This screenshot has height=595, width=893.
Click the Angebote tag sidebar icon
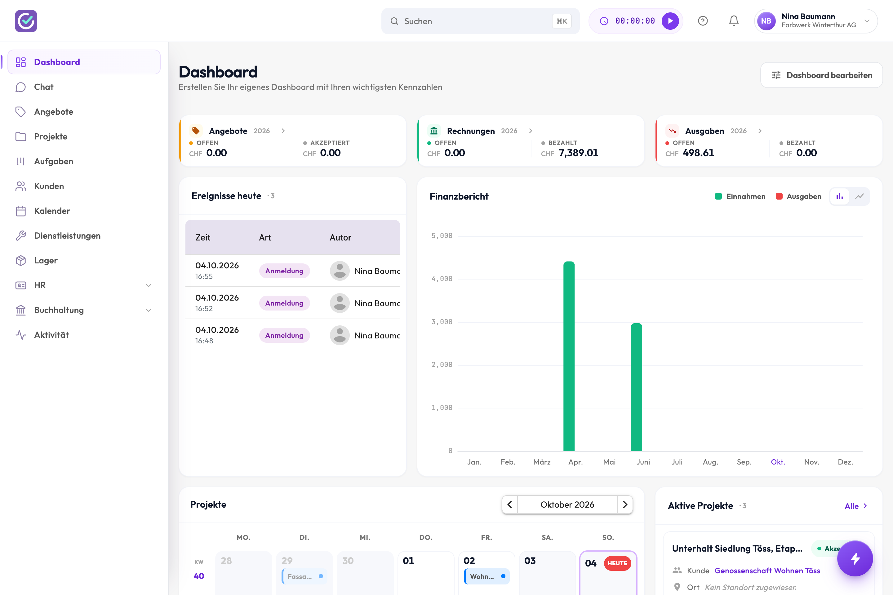[21, 112]
